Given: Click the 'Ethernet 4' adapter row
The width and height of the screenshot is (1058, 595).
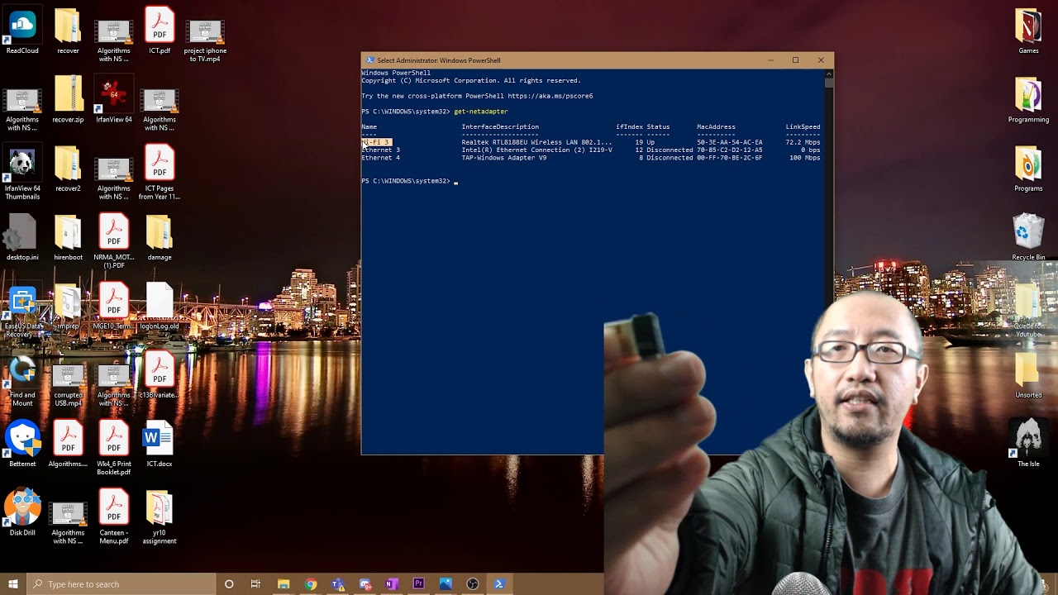Looking at the screenshot, I should pos(591,157).
